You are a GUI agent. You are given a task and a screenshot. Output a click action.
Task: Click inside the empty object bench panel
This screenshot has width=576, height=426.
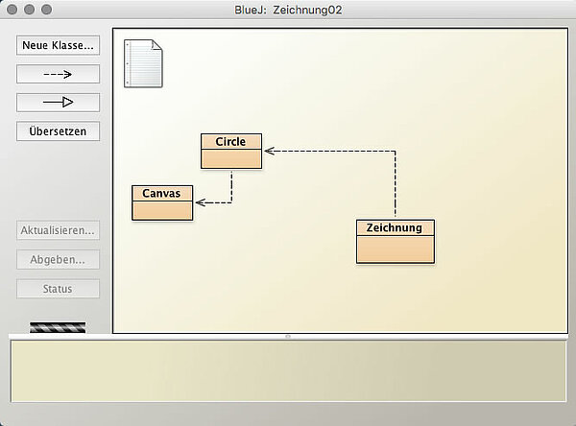(x=288, y=371)
